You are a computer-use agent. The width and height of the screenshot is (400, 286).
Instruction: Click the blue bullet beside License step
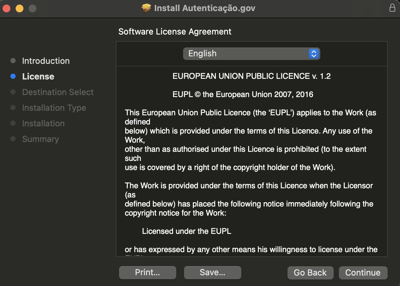click(x=13, y=77)
